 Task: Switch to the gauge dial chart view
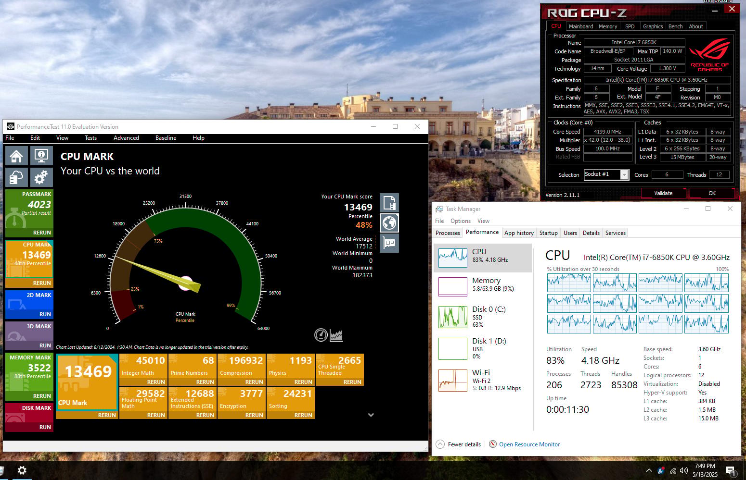tap(321, 335)
